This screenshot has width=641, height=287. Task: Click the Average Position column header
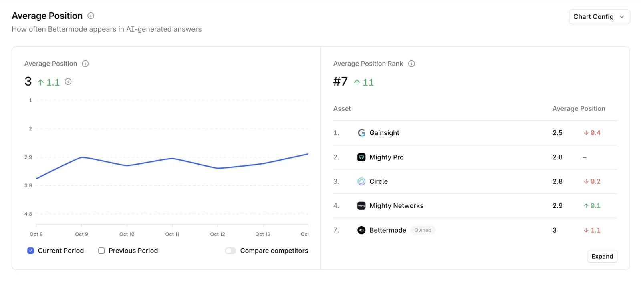pos(579,108)
